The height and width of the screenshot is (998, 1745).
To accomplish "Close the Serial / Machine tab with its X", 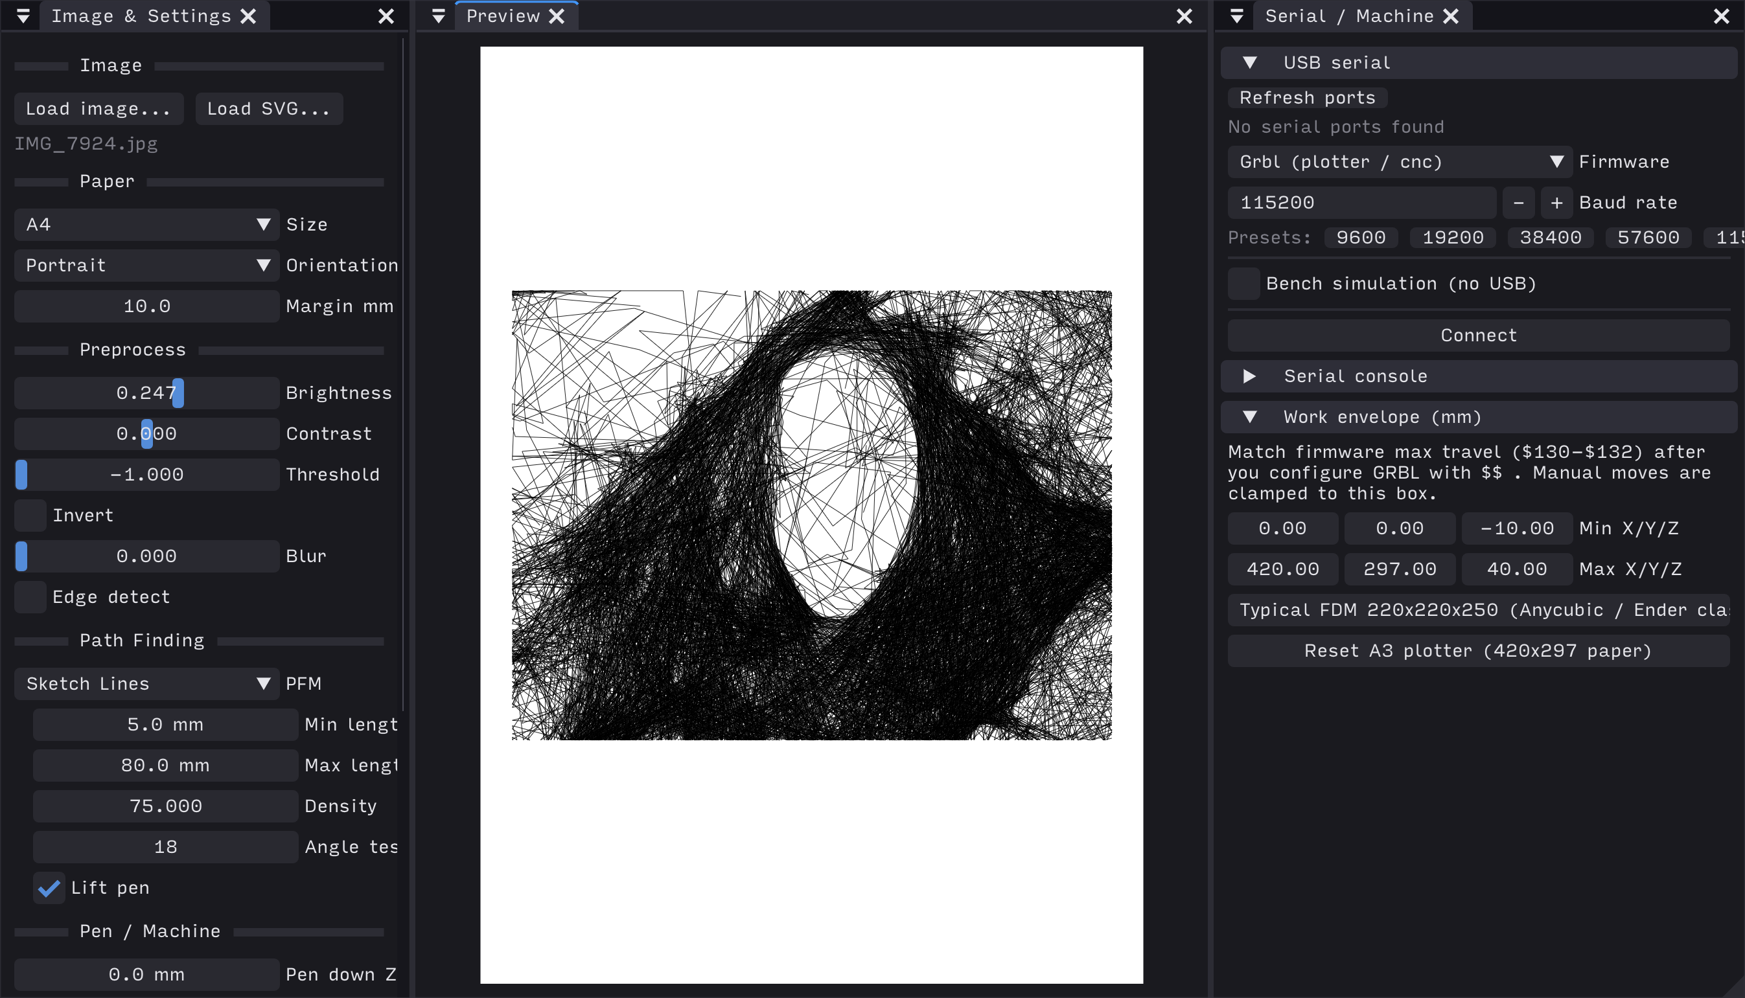I will (x=1451, y=16).
